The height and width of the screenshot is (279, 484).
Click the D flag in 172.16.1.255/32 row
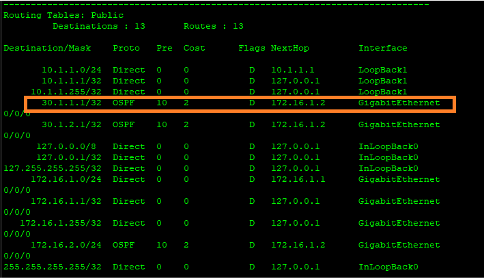click(x=252, y=224)
